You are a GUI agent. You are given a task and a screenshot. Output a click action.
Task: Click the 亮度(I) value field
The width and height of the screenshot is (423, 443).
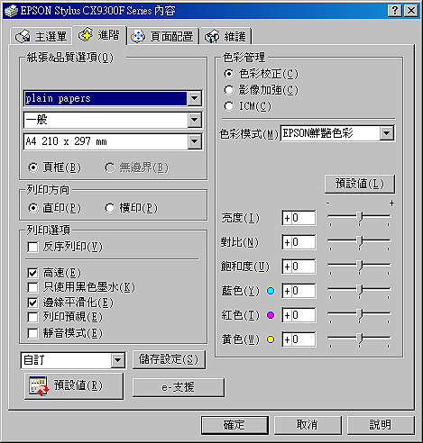[x=299, y=218]
